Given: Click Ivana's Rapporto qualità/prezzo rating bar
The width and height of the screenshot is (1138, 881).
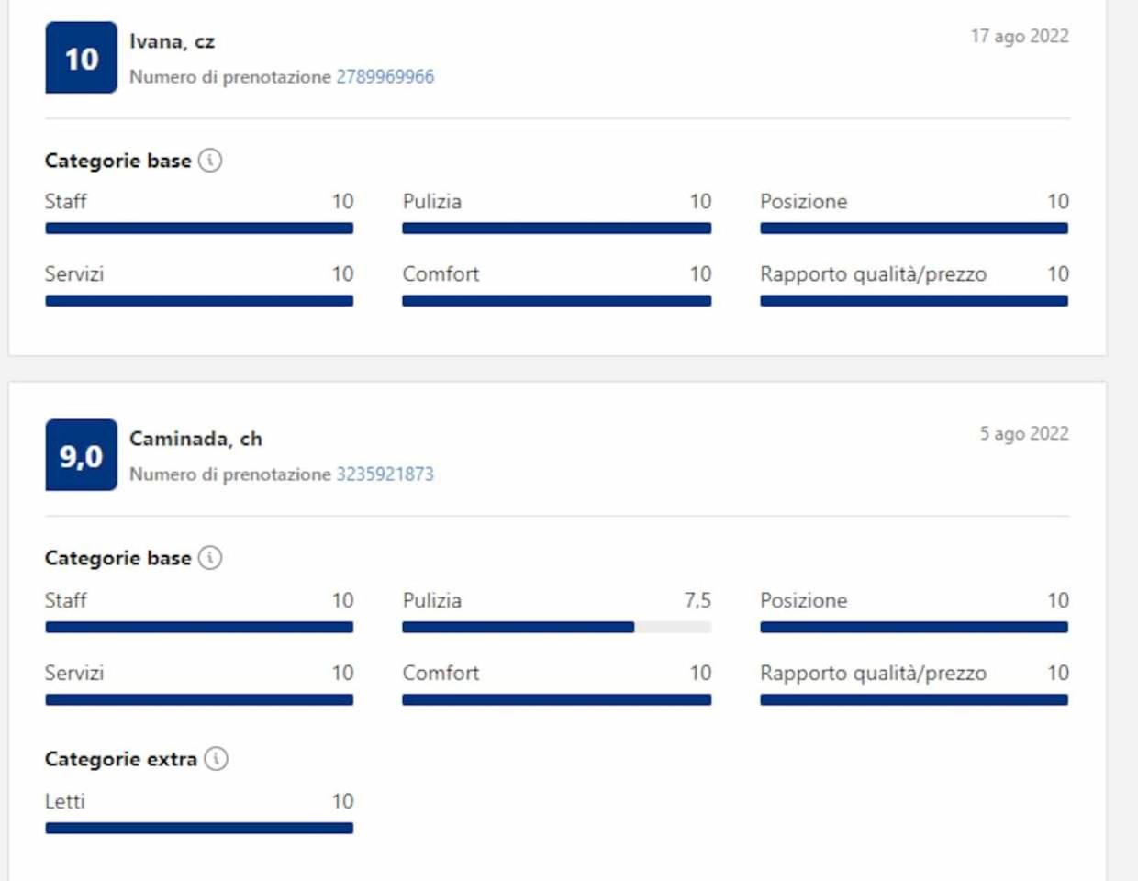Looking at the screenshot, I should tap(914, 301).
